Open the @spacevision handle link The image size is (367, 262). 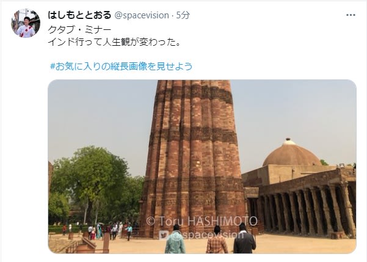pyautogui.click(x=142, y=15)
